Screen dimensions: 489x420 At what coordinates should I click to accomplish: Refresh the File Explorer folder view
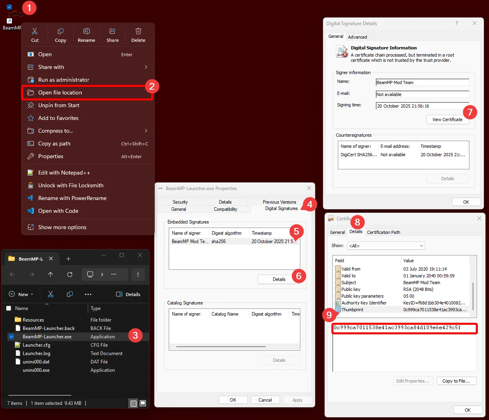click(70, 275)
